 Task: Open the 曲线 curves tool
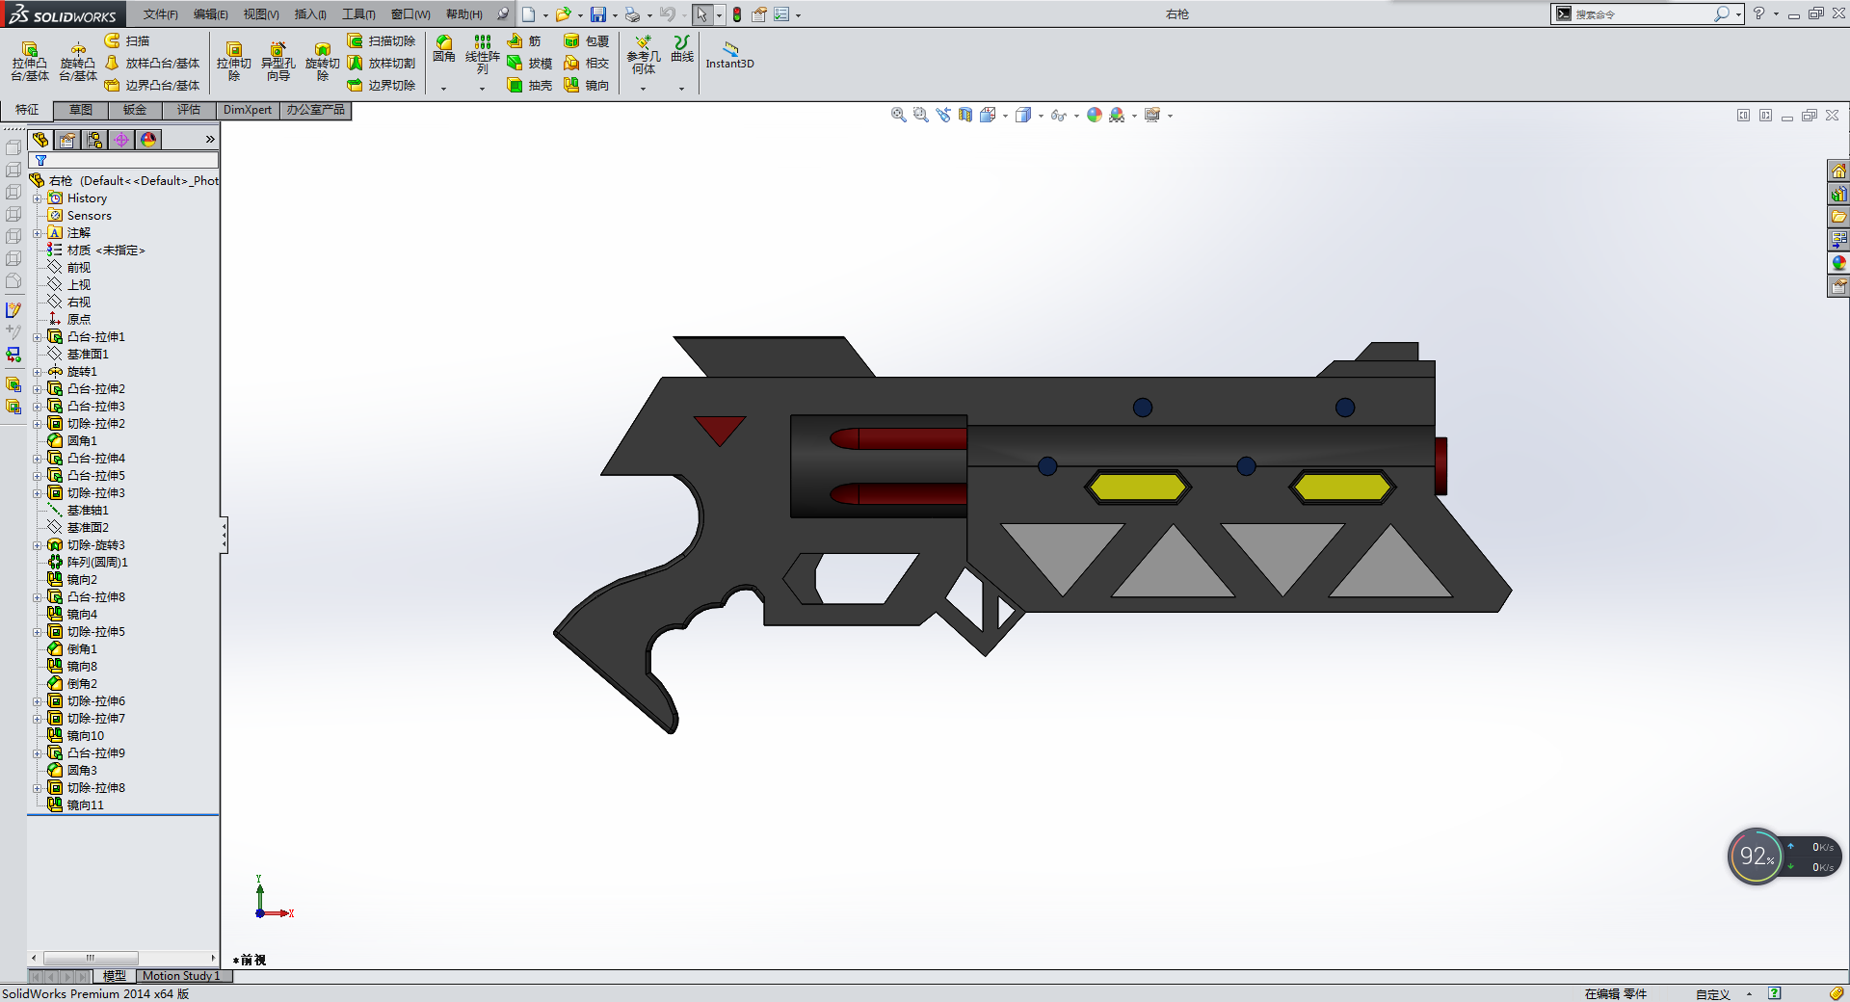(x=682, y=49)
